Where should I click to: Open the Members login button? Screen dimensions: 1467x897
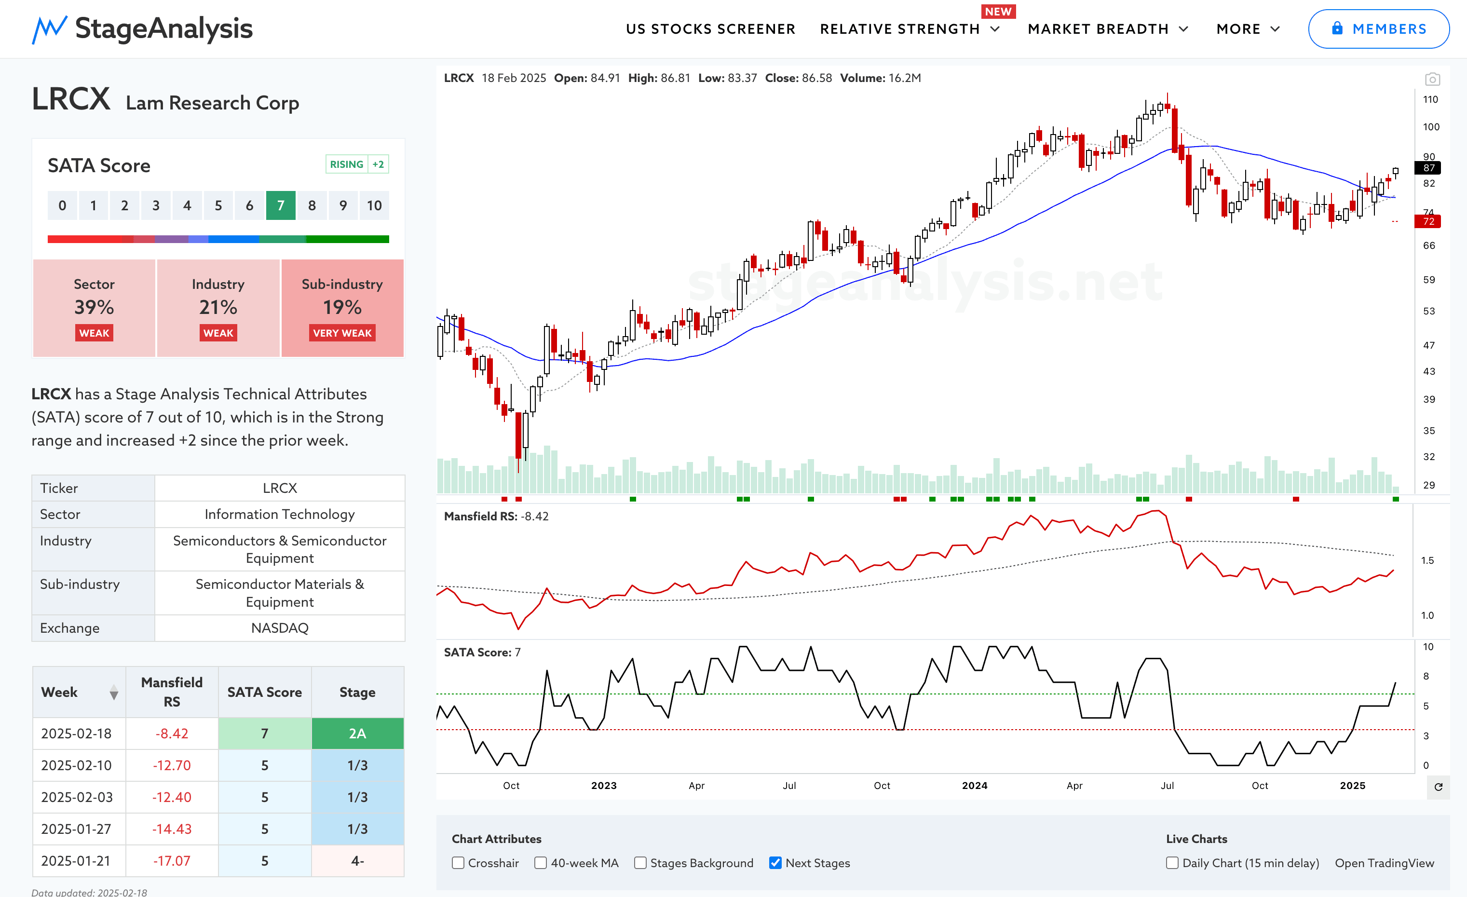(x=1378, y=28)
